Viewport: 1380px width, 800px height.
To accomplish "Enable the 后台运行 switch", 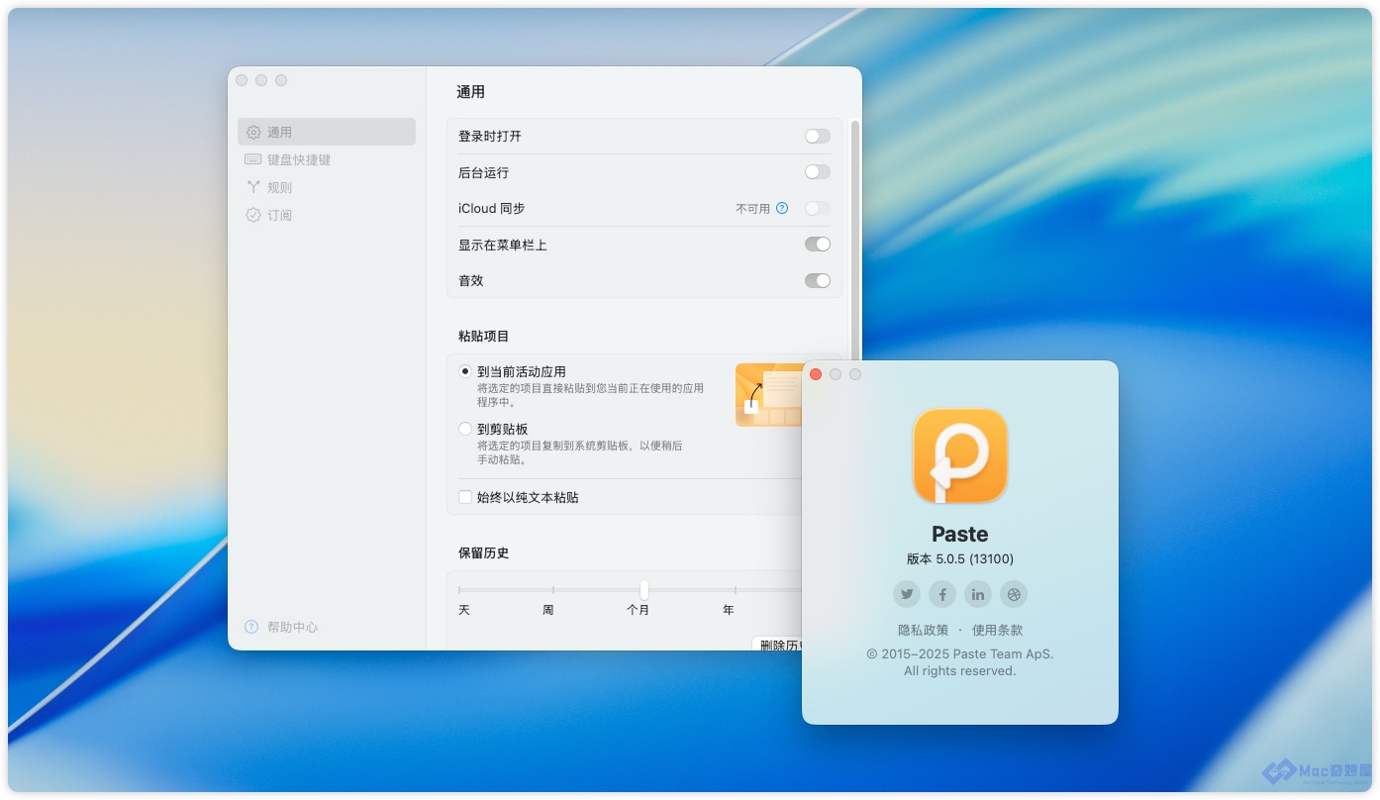I will coord(818,172).
